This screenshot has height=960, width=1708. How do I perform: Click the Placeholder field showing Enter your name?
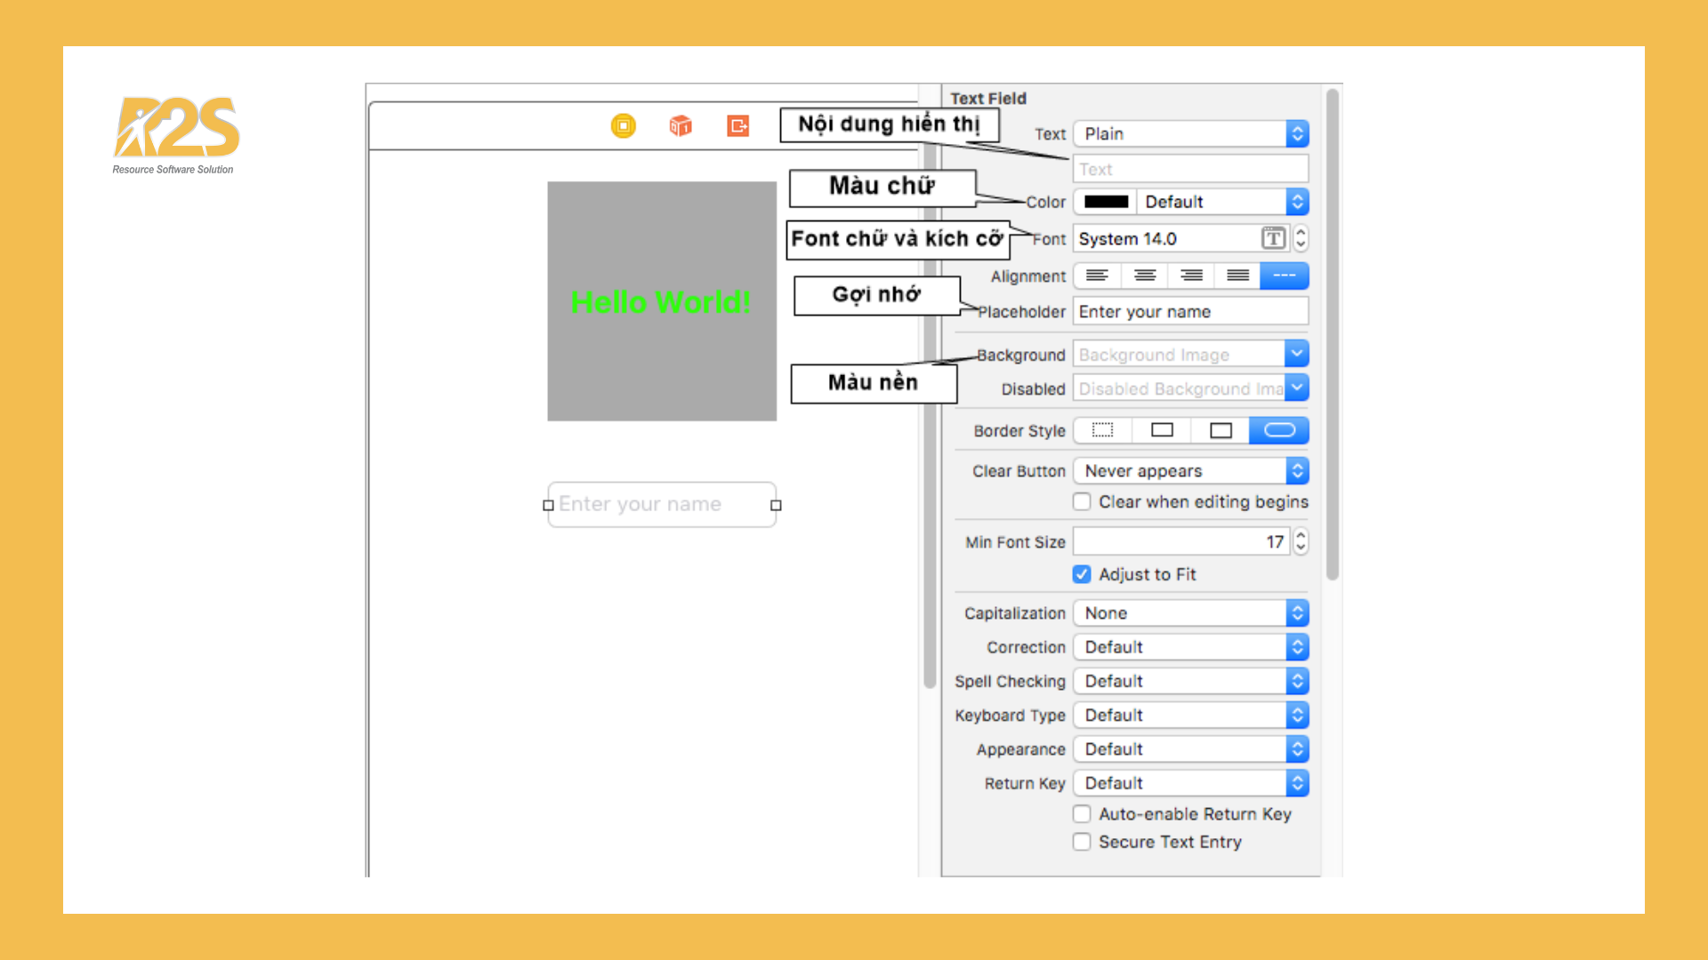coord(1190,311)
